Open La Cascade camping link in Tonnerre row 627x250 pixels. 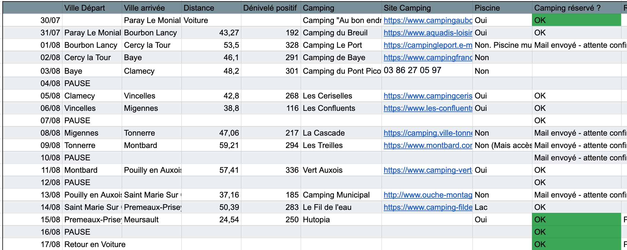(427, 133)
